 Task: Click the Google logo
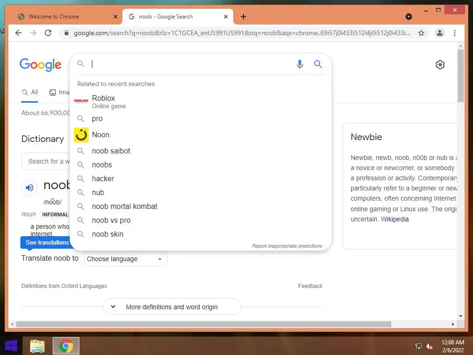point(41,64)
